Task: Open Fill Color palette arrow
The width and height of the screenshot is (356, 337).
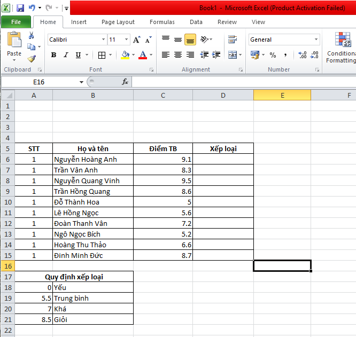Action: click(x=133, y=55)
